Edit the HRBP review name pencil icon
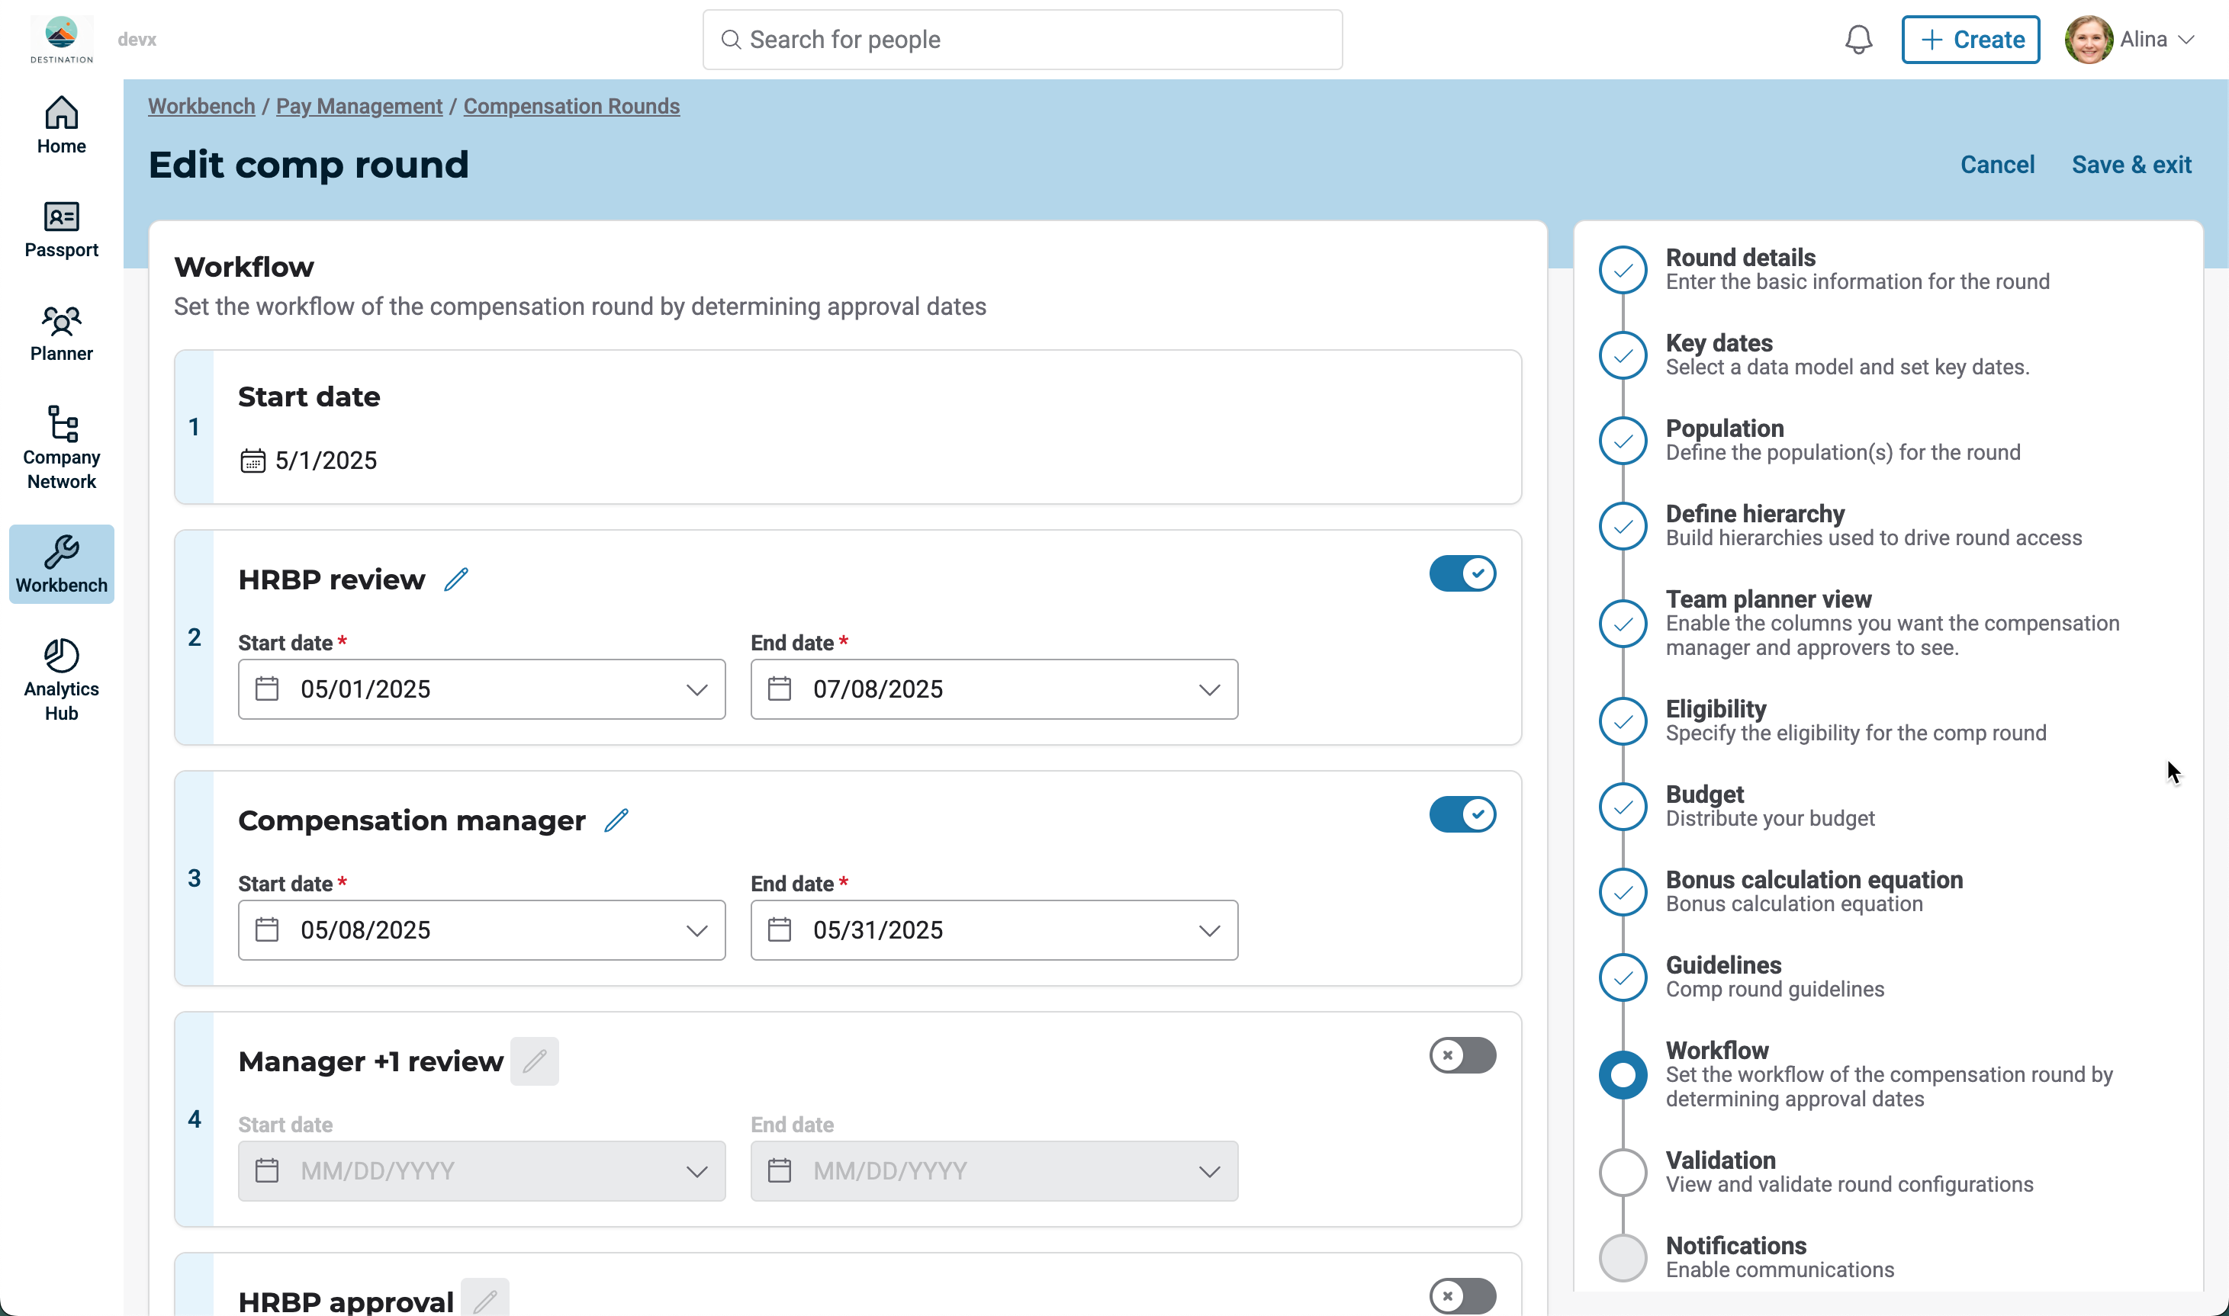The height and width of the screenshot is (1316, 2229). pos(456,579)
